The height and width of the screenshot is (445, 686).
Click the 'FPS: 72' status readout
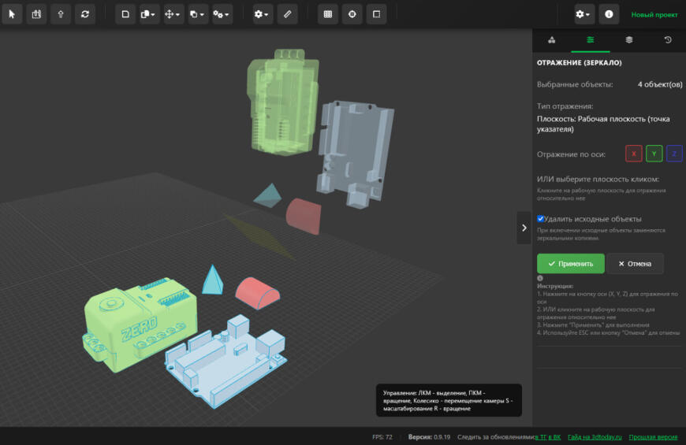pyautogui.click(x=382, y=436)
